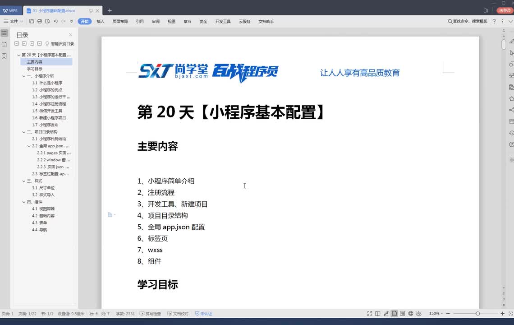
Task: Open quick access toolbar customize arrow
Action: point(71,21)
